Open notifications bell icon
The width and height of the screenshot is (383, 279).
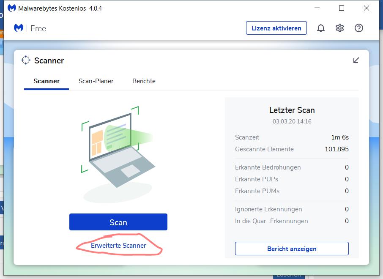click(x=321, y=28)
